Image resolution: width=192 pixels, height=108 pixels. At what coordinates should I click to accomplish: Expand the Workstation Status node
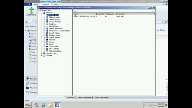tap(44, 51)
